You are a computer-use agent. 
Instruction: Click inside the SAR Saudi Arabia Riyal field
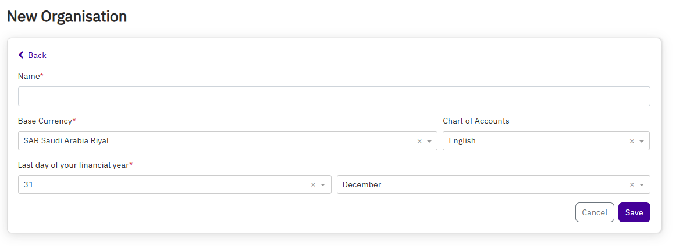click(x=215, y=141)
